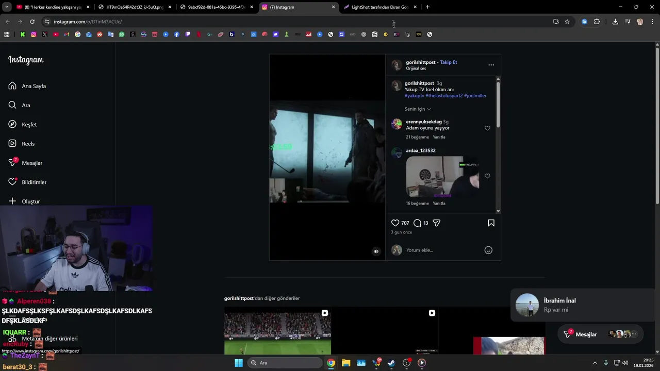
Task: Open the Chrome extensions puzzle icon
Action: 597,22
